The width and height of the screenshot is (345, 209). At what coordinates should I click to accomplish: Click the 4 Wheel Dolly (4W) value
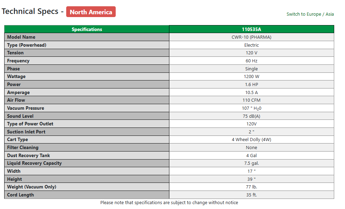(x=252, y=139)
